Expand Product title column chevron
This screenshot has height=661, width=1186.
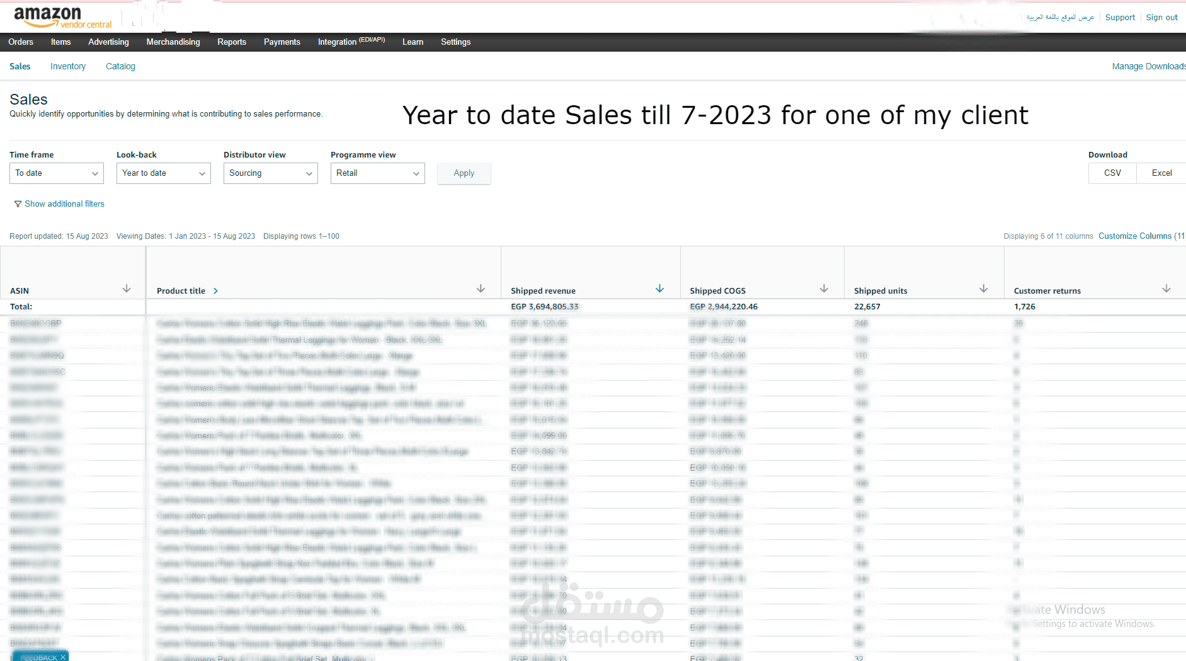(215, 291)
